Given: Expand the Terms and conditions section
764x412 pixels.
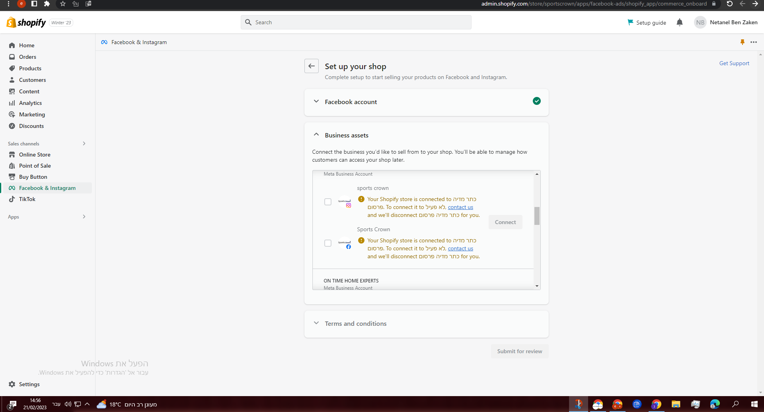Looking at the screenshot, I should pyautogui.click(x=316, y=323).
